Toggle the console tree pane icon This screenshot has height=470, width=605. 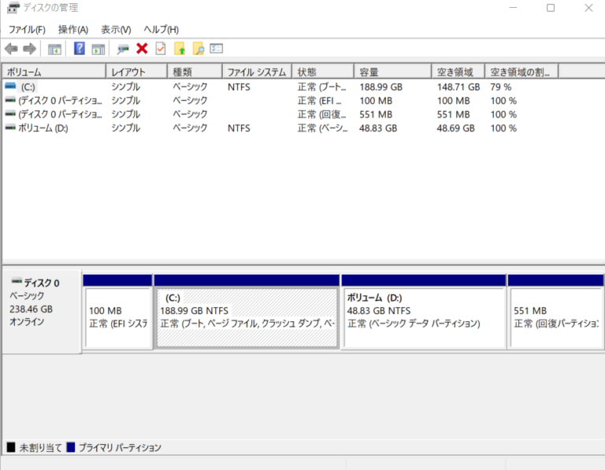point(54,49)
